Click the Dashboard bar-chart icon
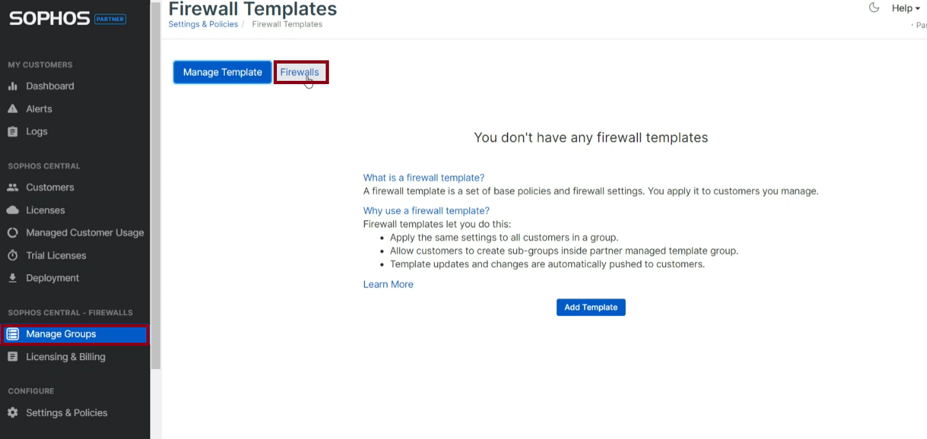Viewport: 927px width, 439px height. (12, 86)
